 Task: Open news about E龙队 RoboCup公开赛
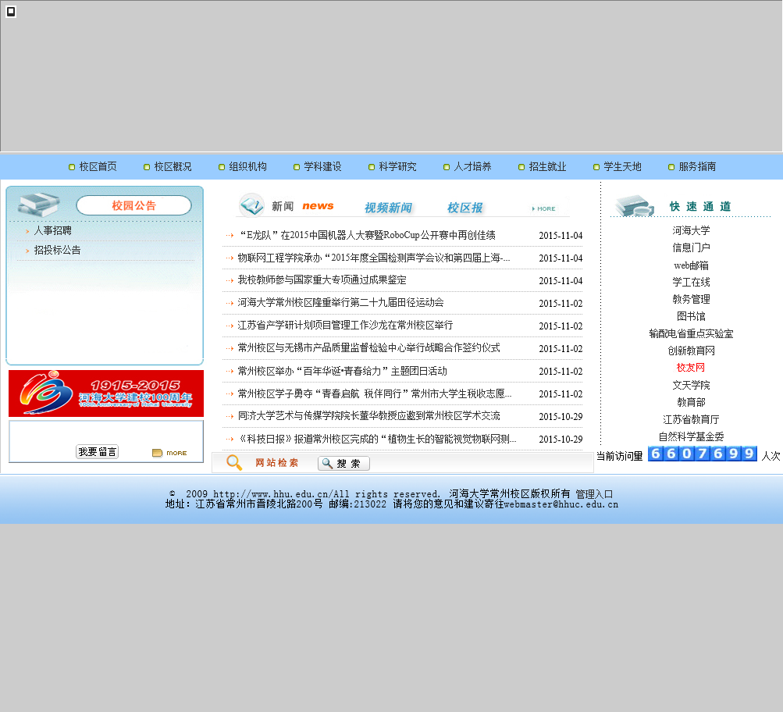(x=367, y=235)
